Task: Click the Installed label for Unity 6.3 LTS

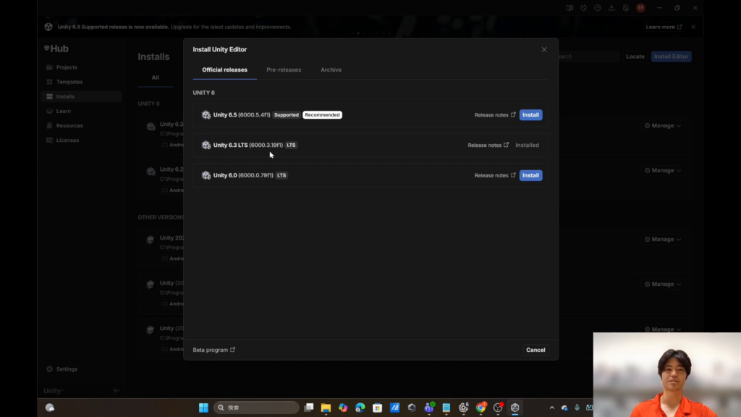Action: click(x=527, y=145)
